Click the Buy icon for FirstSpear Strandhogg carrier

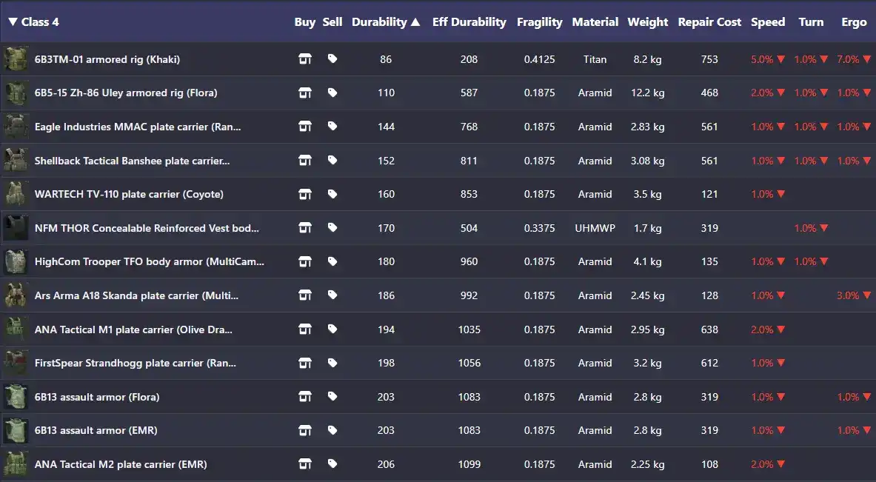305,363
